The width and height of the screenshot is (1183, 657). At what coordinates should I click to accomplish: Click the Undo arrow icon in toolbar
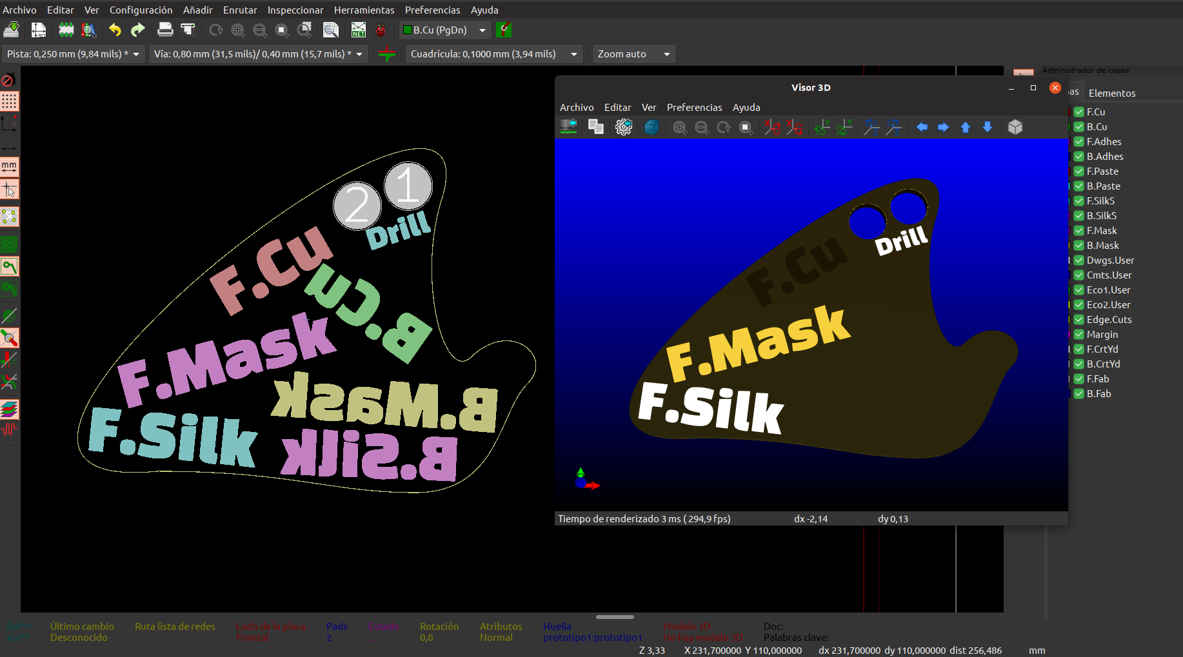115,30
